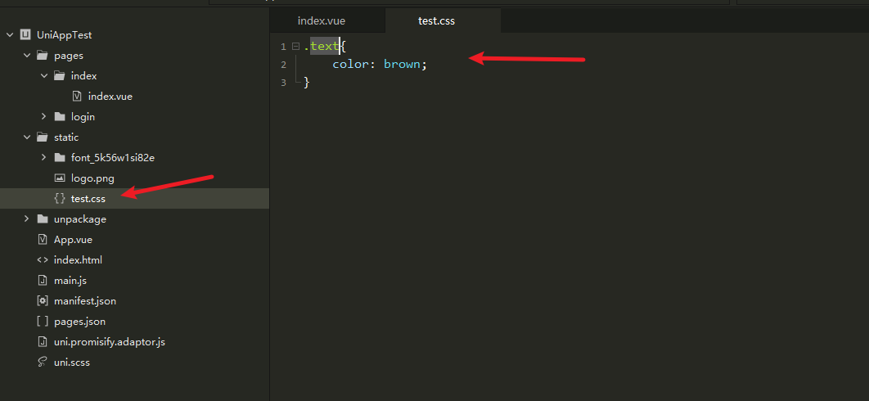Image resolution: width=869 pixels, height=401 pixels.
Task: Open manifest.json file
Action: (85, 300)
